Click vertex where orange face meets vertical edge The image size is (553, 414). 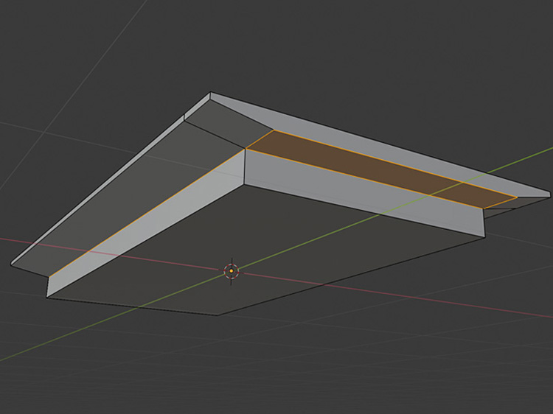[x=245, y=149]
